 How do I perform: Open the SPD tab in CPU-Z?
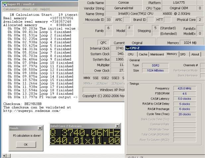pos(183,54)
